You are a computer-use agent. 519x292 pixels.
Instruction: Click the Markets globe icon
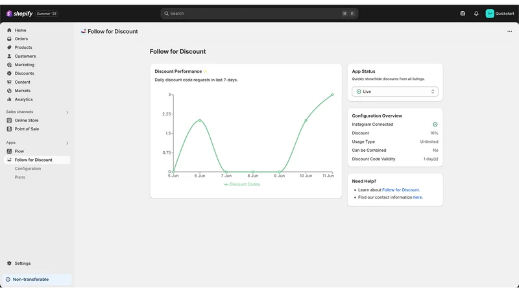click(9, 90)
